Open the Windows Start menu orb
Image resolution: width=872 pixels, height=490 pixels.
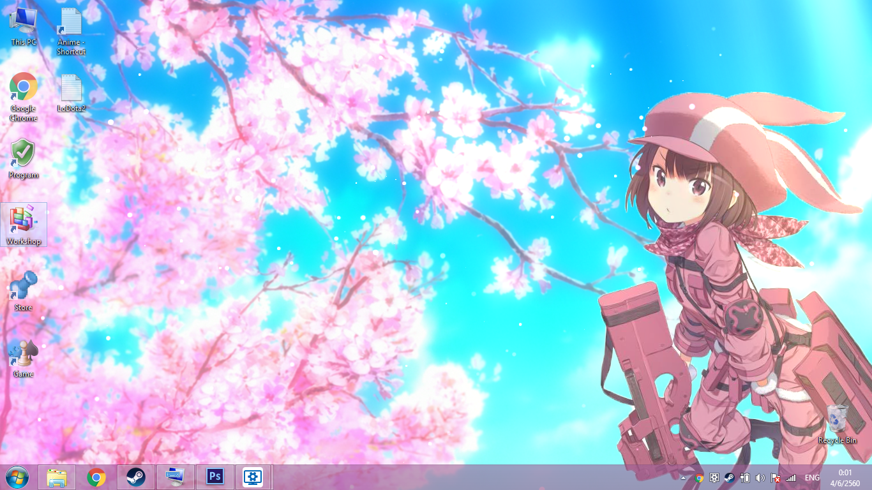17,477
